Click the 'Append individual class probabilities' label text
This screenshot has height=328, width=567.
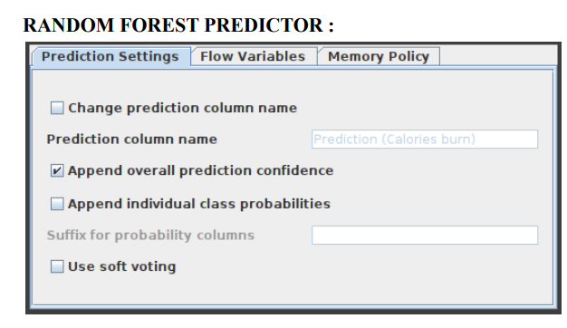point(199,204)
